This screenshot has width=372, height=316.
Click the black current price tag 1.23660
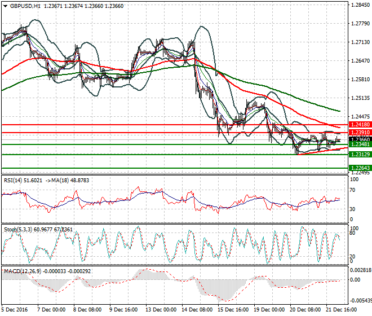pyautogui.click(x=360, y=139)
